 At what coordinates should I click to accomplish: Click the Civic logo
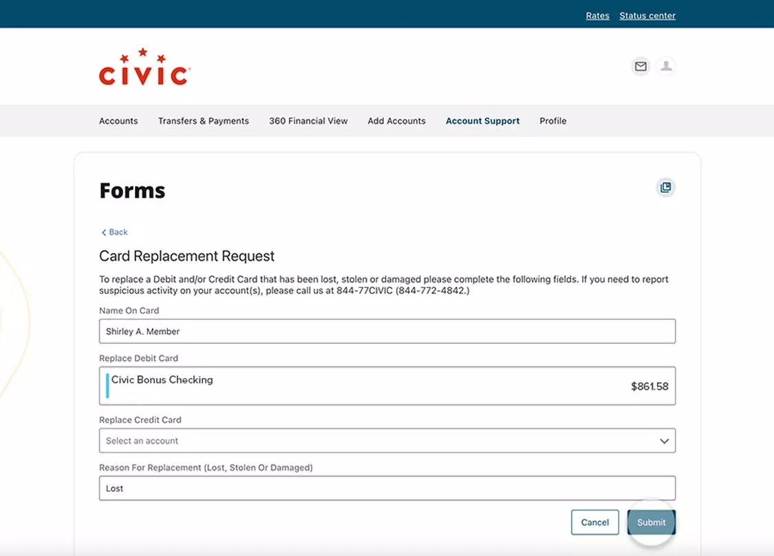144,67
